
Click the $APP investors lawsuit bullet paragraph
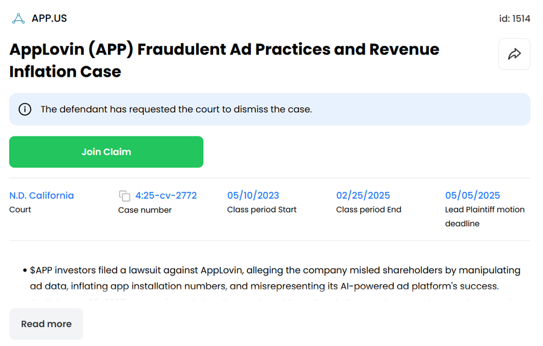275,278
